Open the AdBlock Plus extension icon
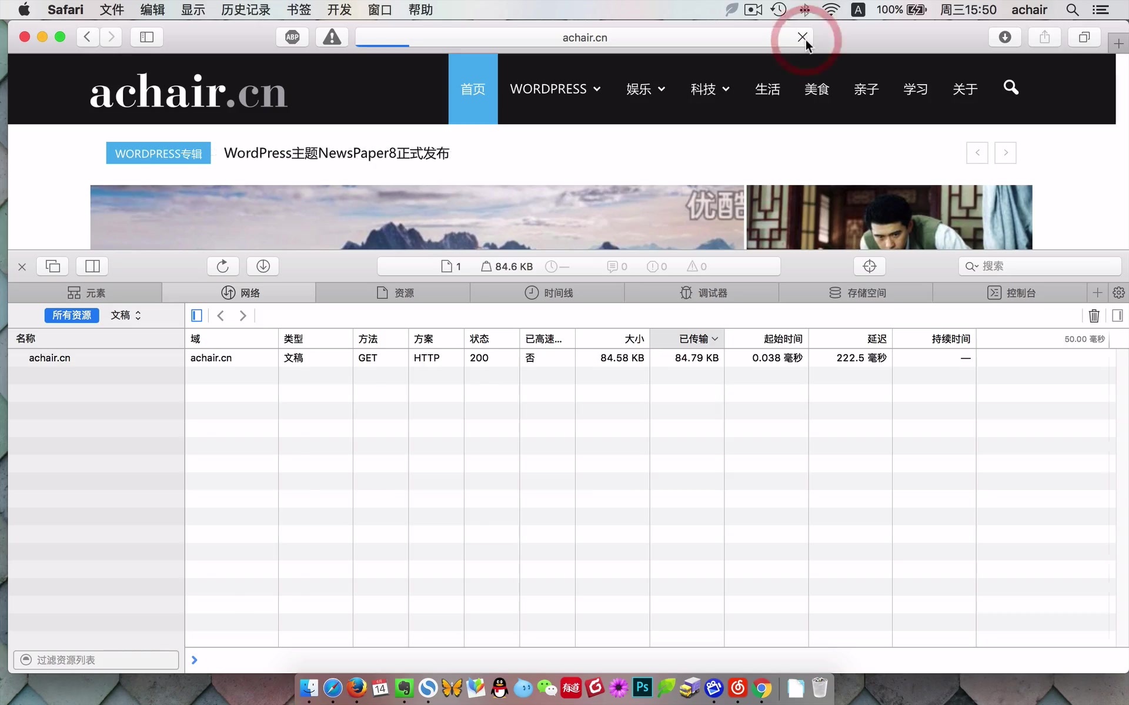 click(292, 37)
